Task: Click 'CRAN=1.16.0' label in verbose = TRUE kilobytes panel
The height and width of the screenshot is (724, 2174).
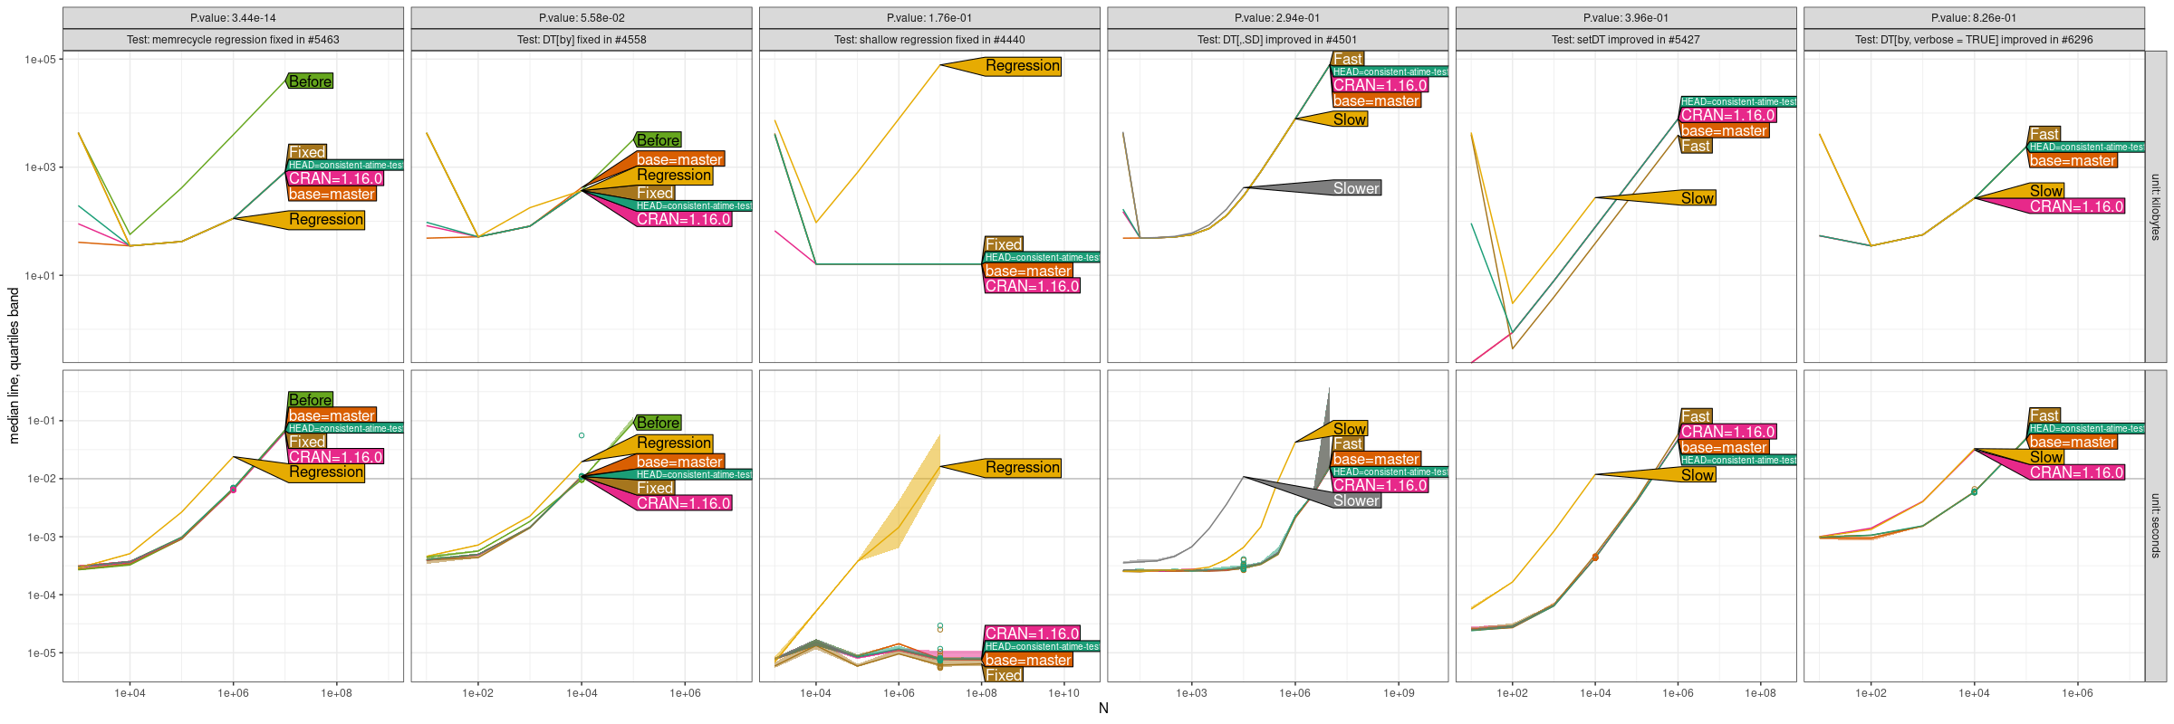Action: coord(2076,206)
